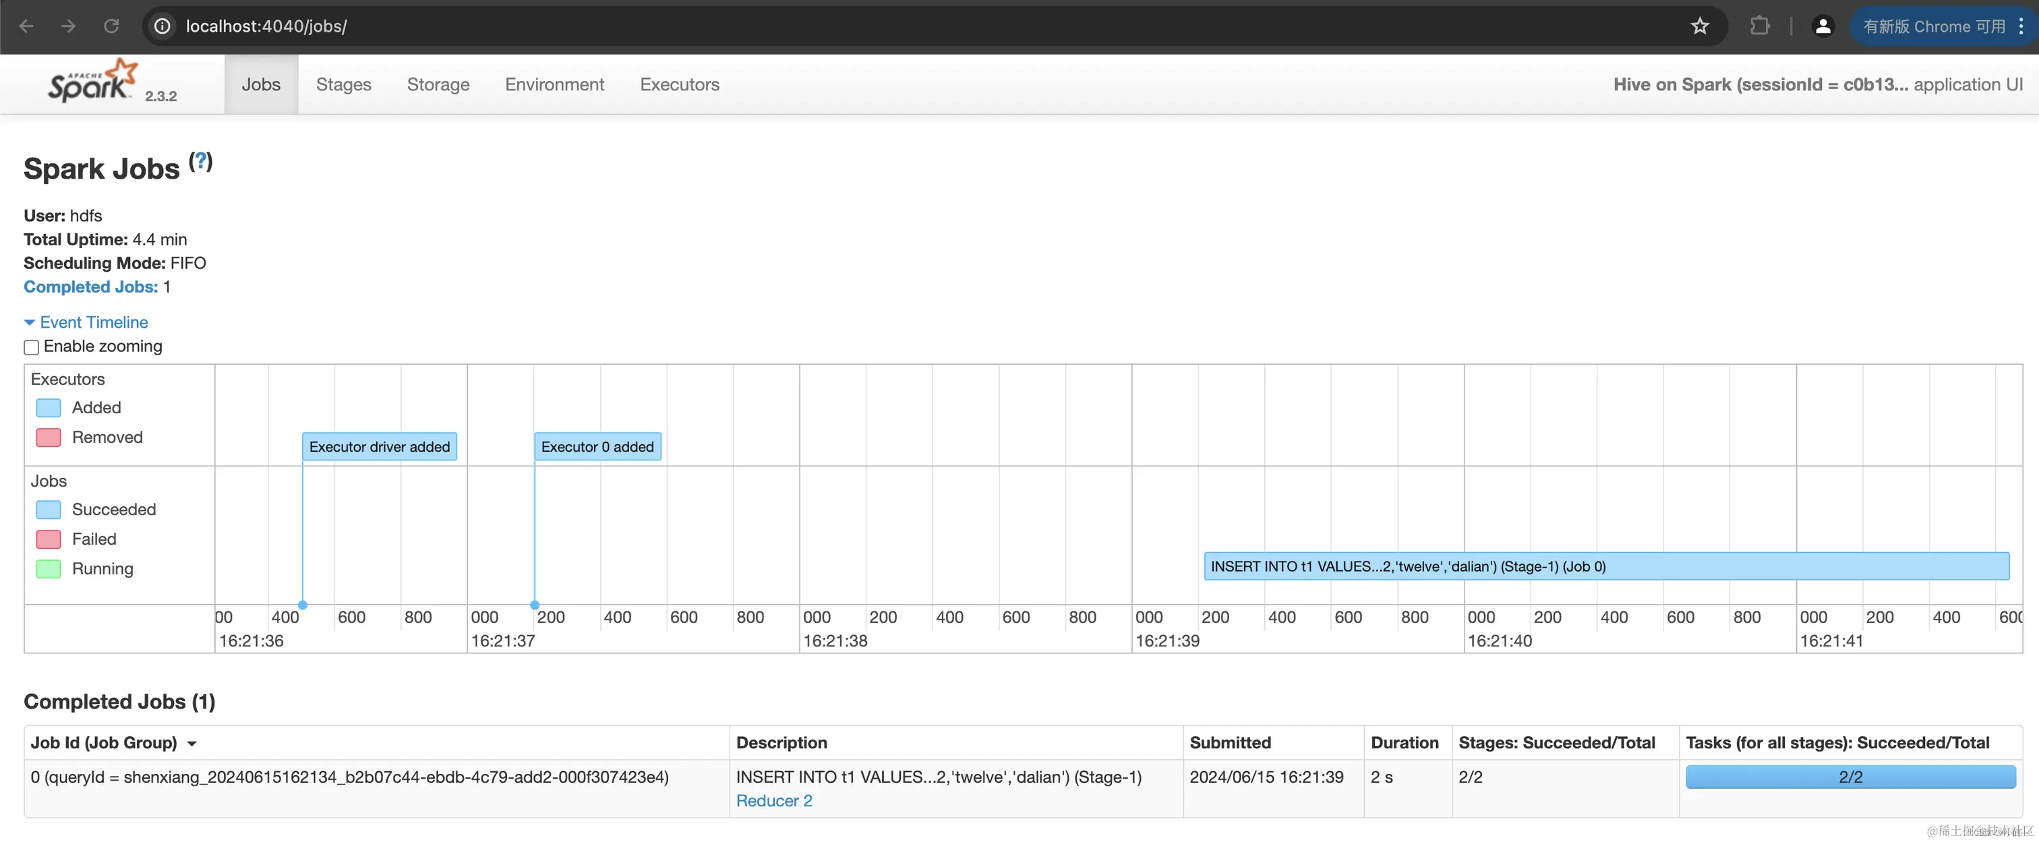Click browser forward arrow
The height and width of the screenshot is (842, 2039).
click(x=69, y=26)
